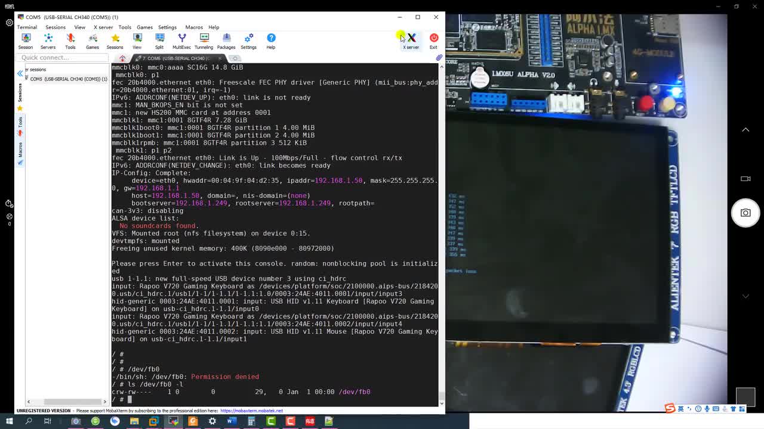Open the Tunneling toolbar icon

click(204, 41)
